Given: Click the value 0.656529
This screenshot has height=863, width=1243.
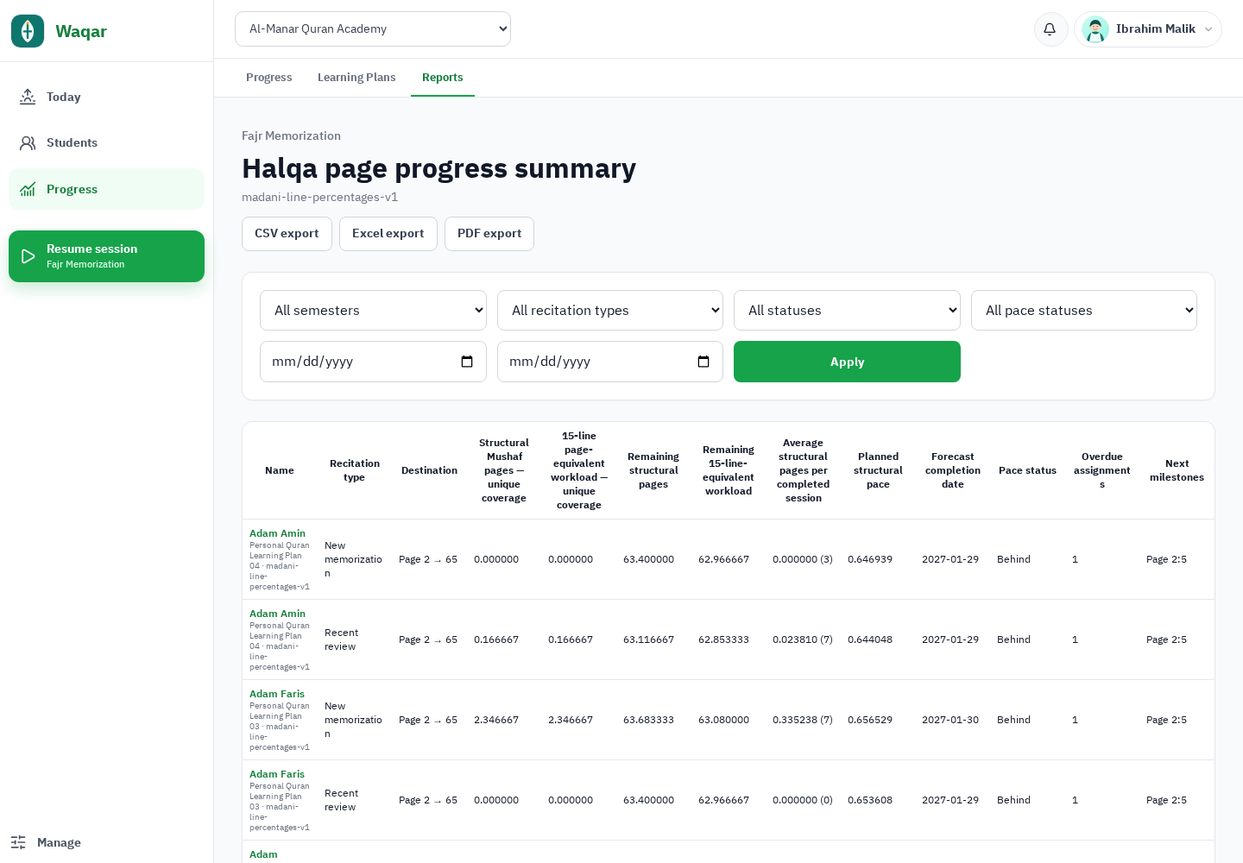Looking at the screenshot, I should 870,720.
